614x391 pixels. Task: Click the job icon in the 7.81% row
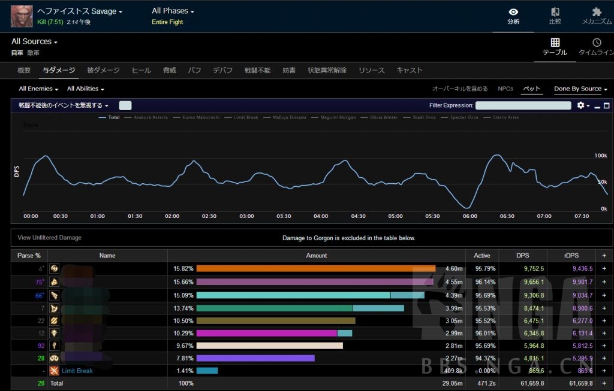tap(54, 357)
